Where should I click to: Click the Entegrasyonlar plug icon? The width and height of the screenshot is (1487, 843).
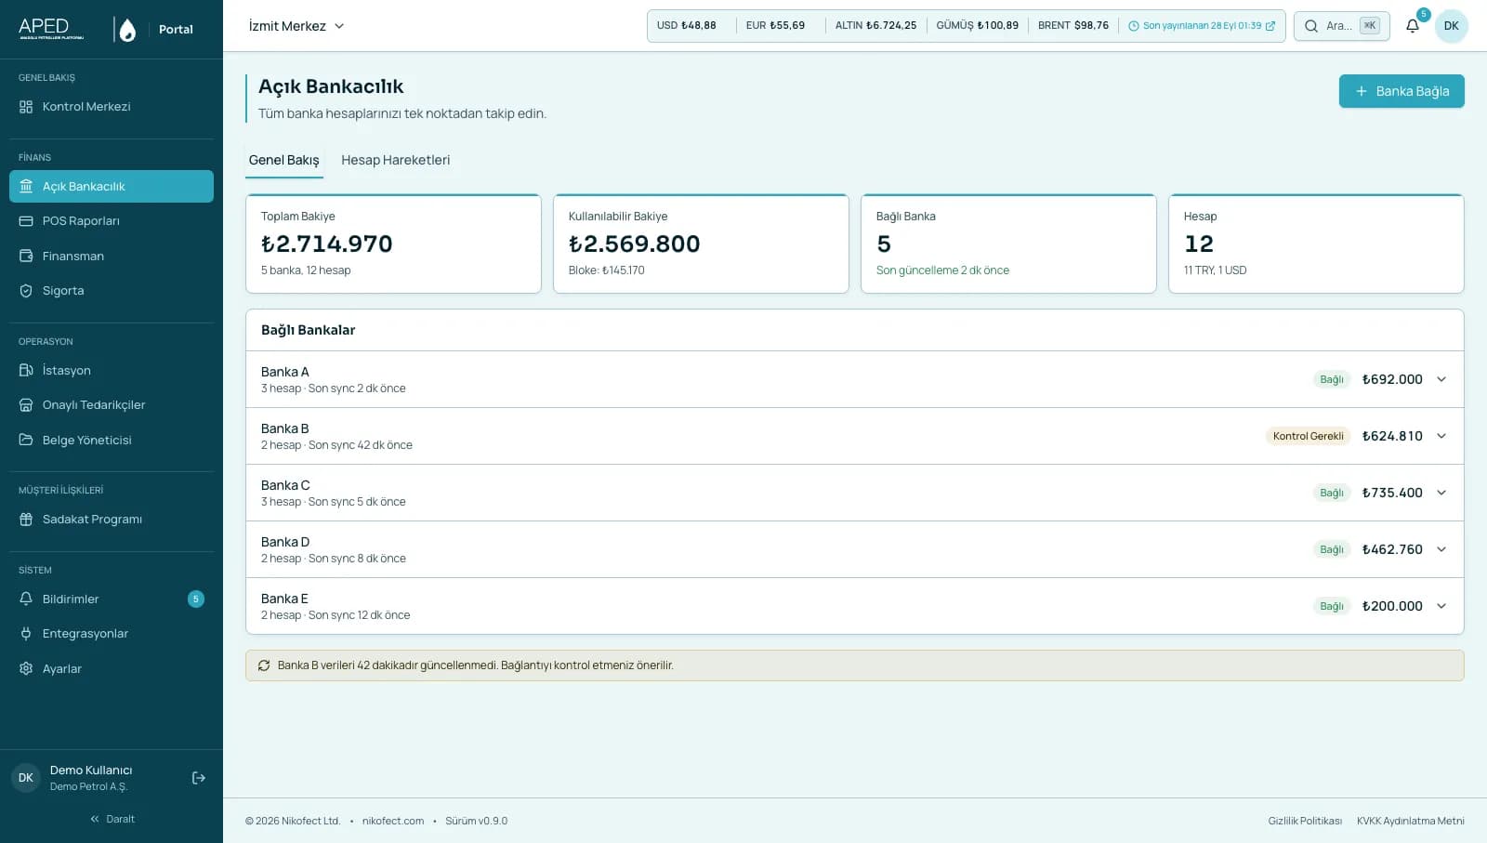26,634
